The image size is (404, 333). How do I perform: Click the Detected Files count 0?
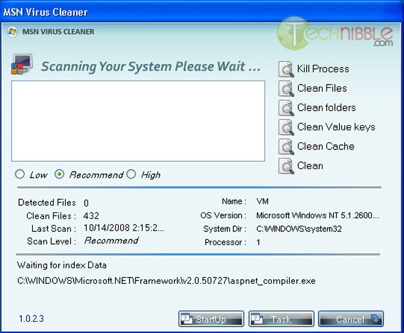86,203
